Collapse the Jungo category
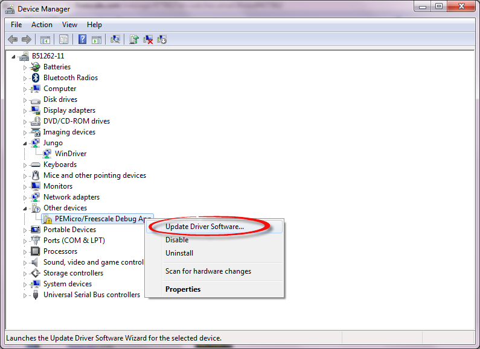The image size is (480, 349). click(x=25, y=143)
